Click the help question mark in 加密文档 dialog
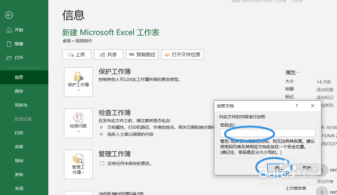Image resolution: width=337 pixels, height=195 pixels. coord(297,106)
